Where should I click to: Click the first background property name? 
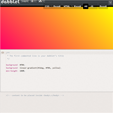12,65
